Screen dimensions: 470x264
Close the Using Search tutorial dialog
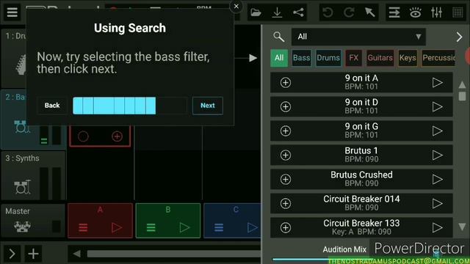pyautogui.click(x=236, y=7)
